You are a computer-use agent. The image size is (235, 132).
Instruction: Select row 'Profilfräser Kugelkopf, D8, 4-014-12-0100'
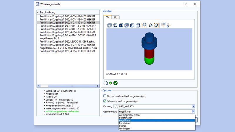(68, 29)
